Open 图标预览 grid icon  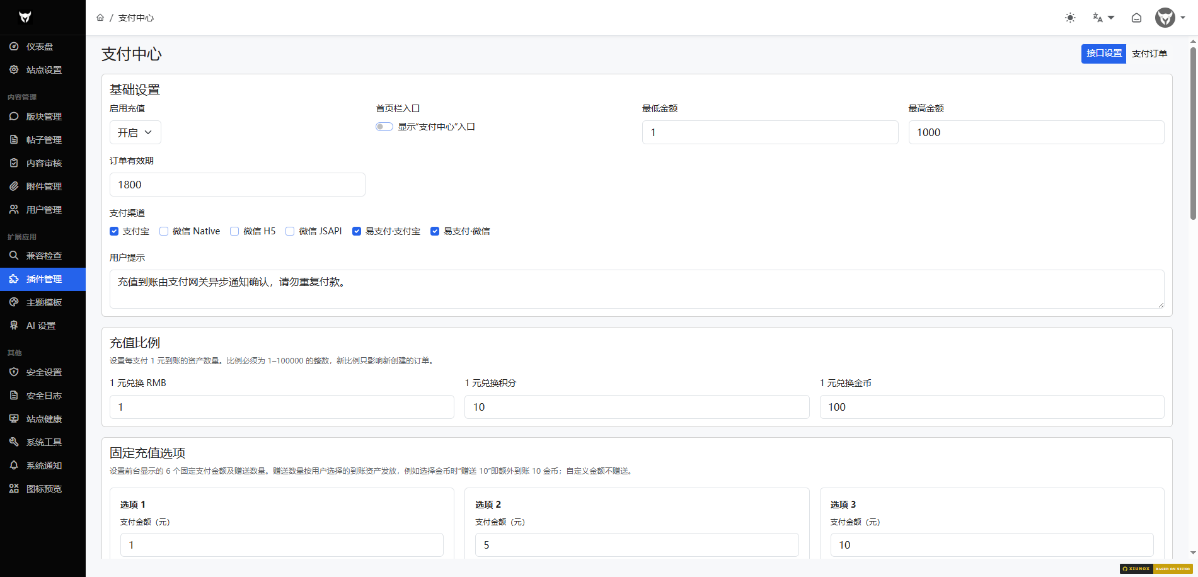tap(14, 489)
